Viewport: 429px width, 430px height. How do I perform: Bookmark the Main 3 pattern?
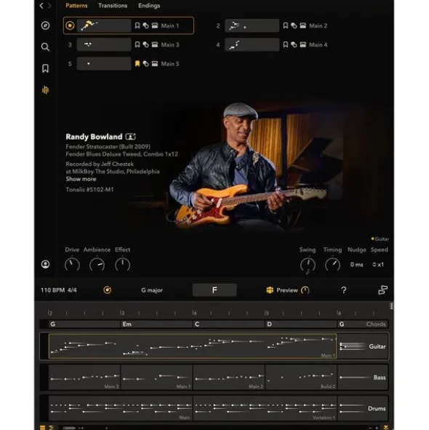137,44
